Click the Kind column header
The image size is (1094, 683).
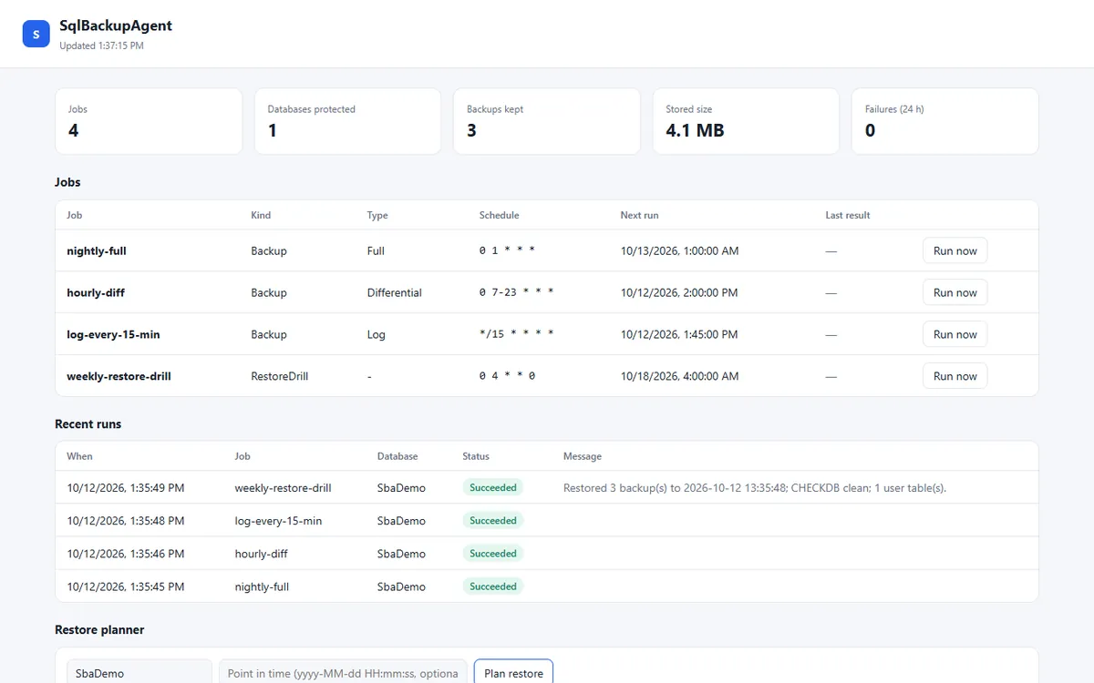tap(261, 216)
